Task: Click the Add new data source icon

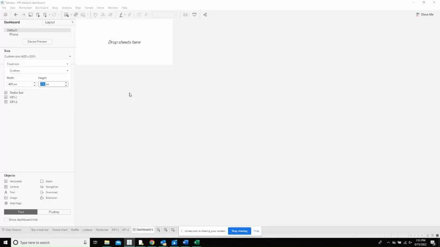Action: click(x=38, y=14)
